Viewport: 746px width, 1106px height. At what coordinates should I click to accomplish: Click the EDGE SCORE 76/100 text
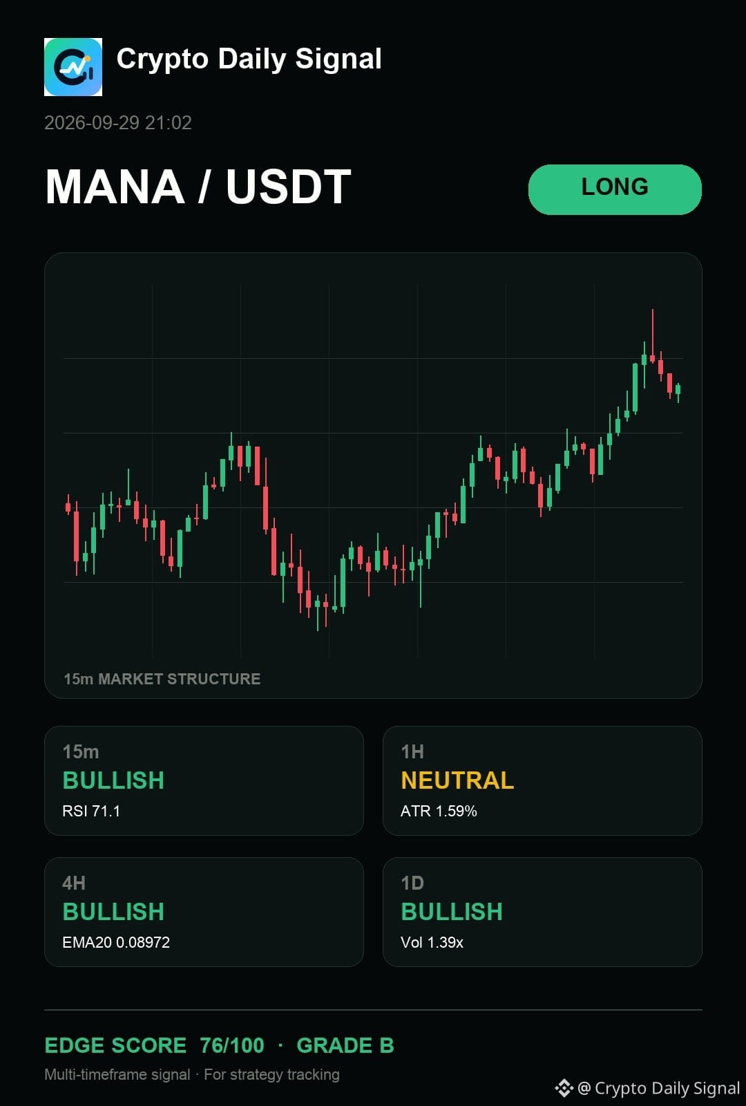tap(155, 1045)
